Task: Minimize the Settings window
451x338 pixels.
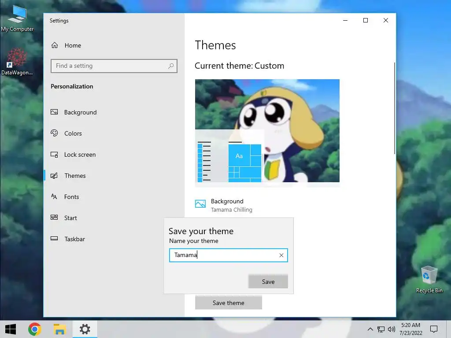Action: tap(345, 20)
